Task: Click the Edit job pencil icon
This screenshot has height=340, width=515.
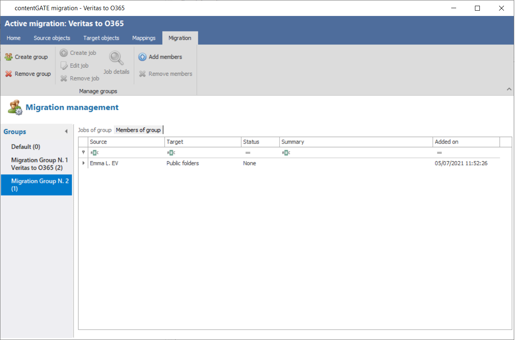Action: tap(64, 65)
